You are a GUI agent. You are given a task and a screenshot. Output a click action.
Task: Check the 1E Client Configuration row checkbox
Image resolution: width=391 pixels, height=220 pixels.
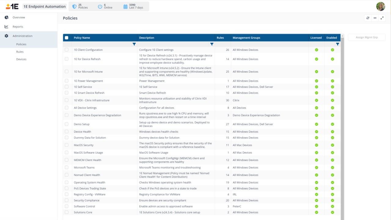67,50
